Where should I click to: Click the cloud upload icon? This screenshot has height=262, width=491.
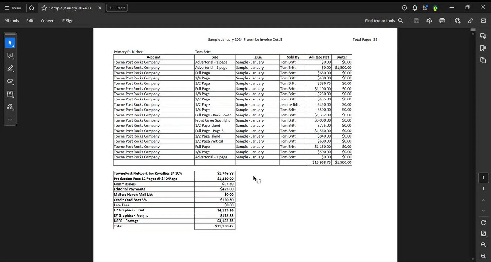tap(429, 21)
